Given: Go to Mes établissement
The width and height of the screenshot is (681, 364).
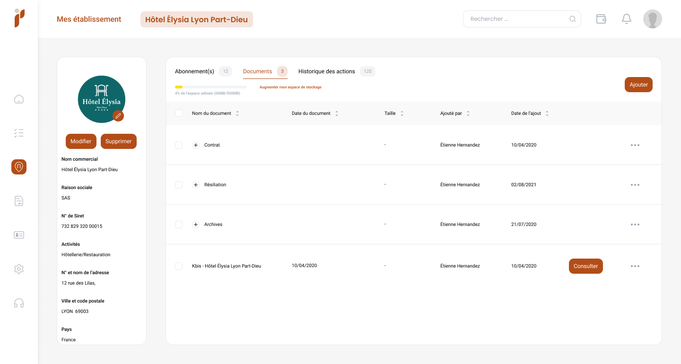Looking at the screenshot, I should click(x=89, y=19).
